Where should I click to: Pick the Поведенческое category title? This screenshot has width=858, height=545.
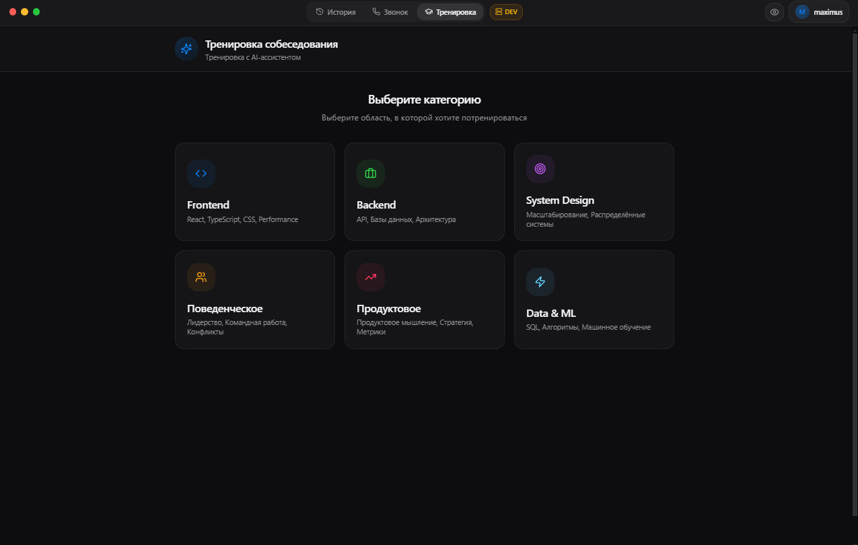tap(225, 309)
